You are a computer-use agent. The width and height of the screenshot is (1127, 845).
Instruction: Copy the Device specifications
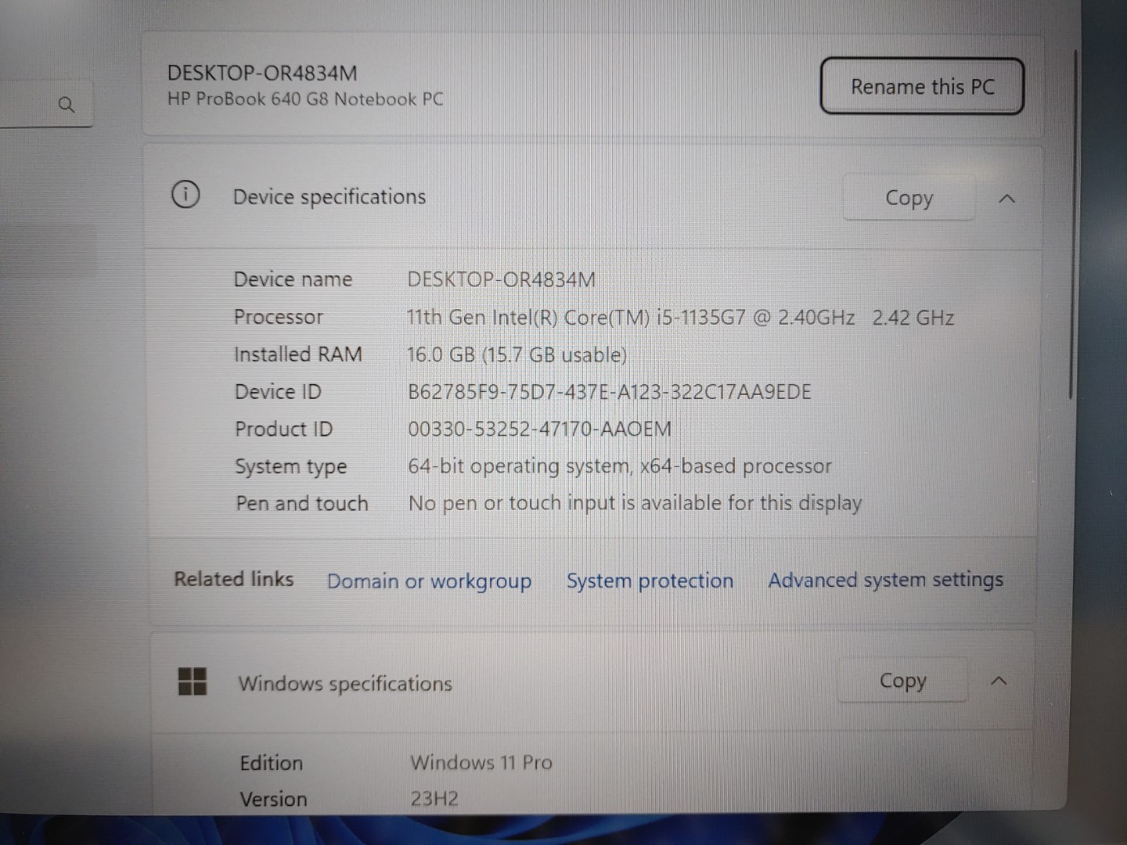[x=909, y=198]
